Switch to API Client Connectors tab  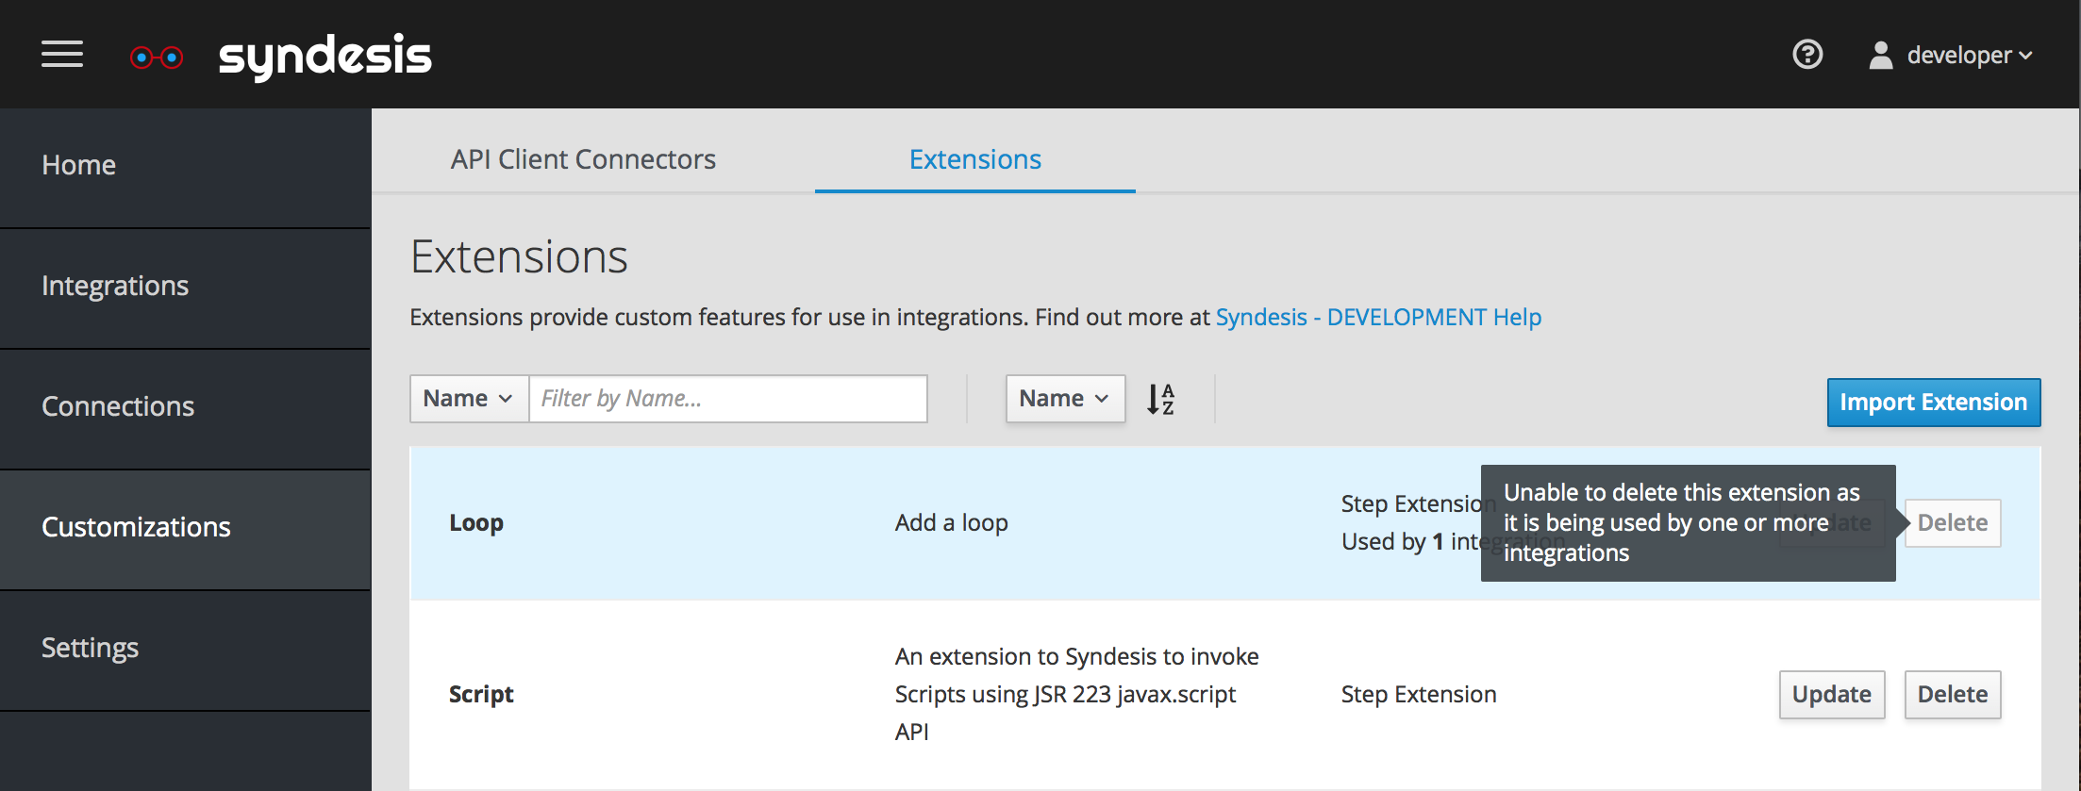coord(583,159)
